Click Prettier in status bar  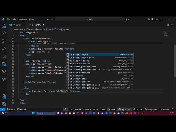(164, 109)
